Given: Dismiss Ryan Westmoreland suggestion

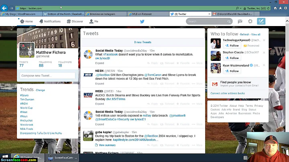Looking at the screenshot, I should point(264,65).
